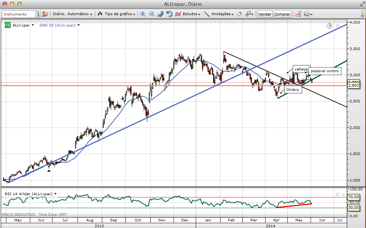Image resolution: width=366 pixels, height=228 pixels.
Task: Select the 'cabeça' annotation label
Action: point(301,69)
